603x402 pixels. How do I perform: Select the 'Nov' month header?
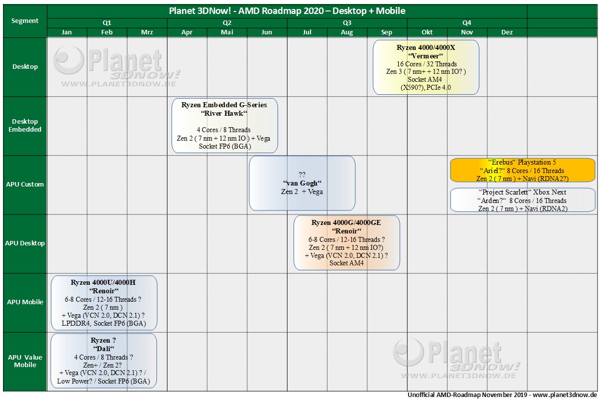tap(467, 32)
